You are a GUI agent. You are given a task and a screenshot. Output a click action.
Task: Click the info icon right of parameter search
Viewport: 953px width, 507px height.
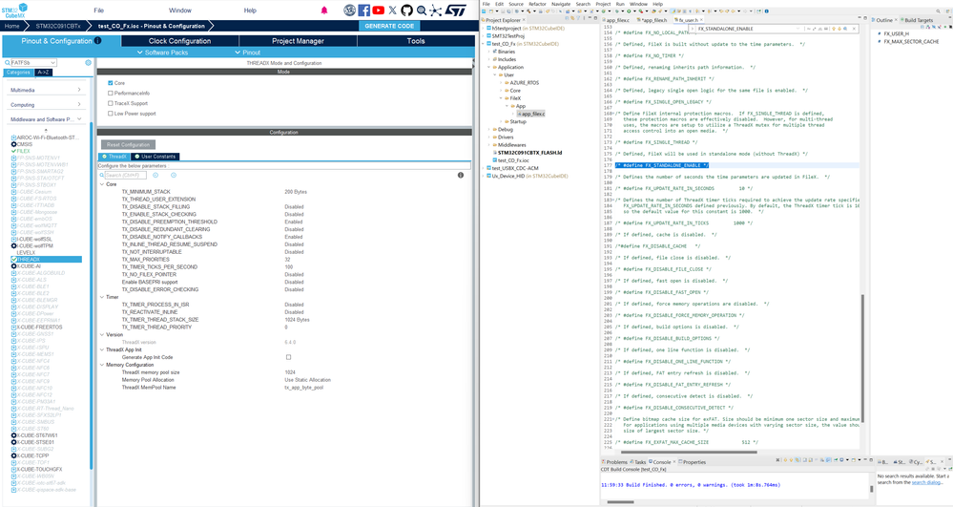coord(460,176)
